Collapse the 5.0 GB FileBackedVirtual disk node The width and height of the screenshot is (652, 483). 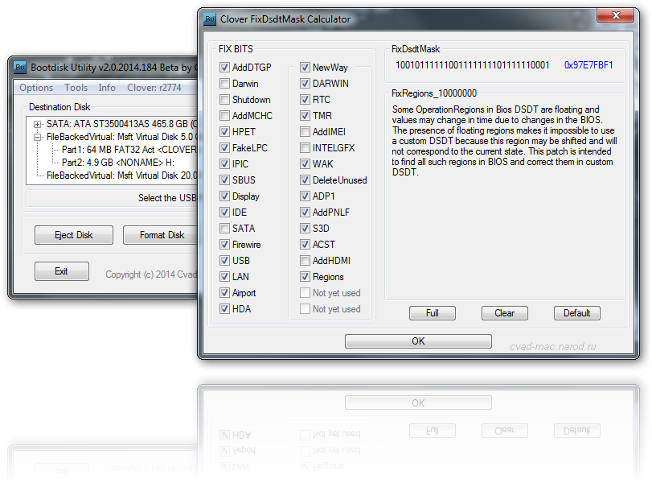38,137
